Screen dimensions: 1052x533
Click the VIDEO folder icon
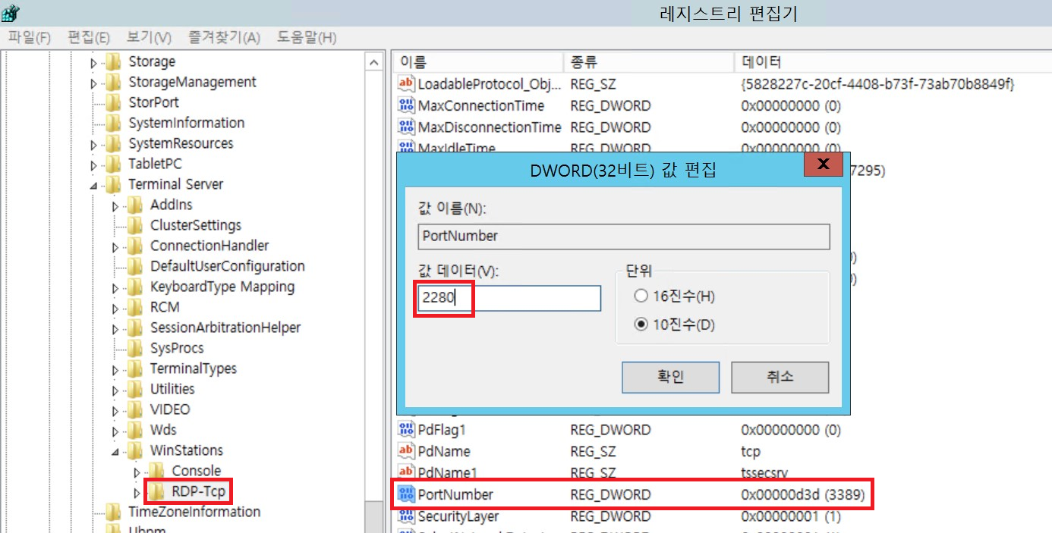point(135,409)
